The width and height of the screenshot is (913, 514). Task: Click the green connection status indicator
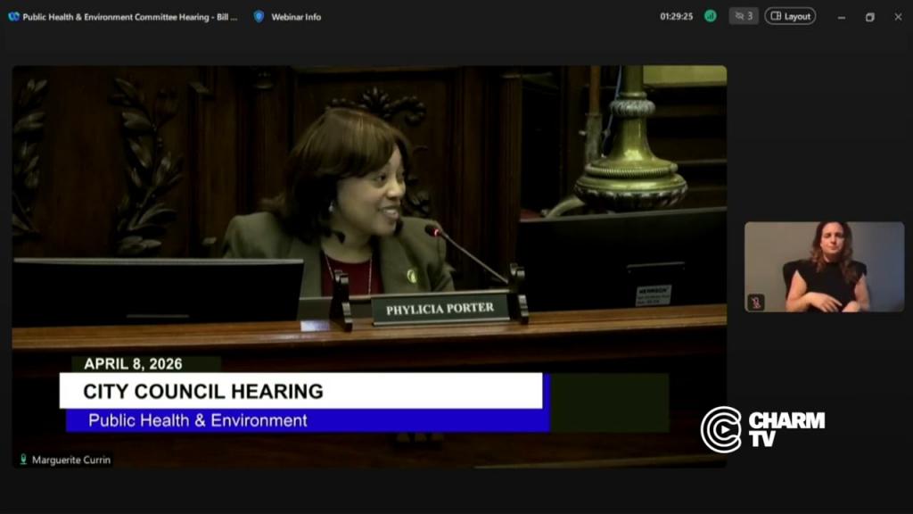point(711,16)
